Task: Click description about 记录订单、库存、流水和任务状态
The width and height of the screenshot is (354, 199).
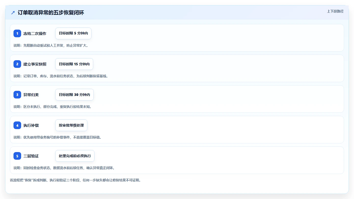Action: click(x=61, y=76)
